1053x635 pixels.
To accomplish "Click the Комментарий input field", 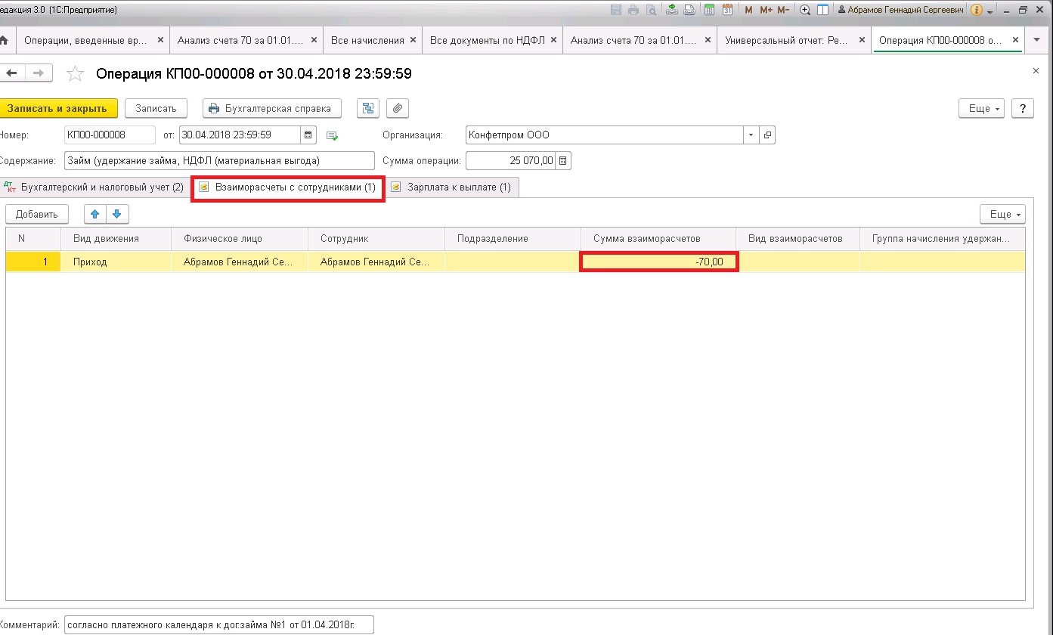I will (219, 625).
